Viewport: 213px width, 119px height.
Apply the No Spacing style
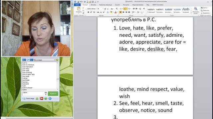pyautogui.click(x=160, y=11)
